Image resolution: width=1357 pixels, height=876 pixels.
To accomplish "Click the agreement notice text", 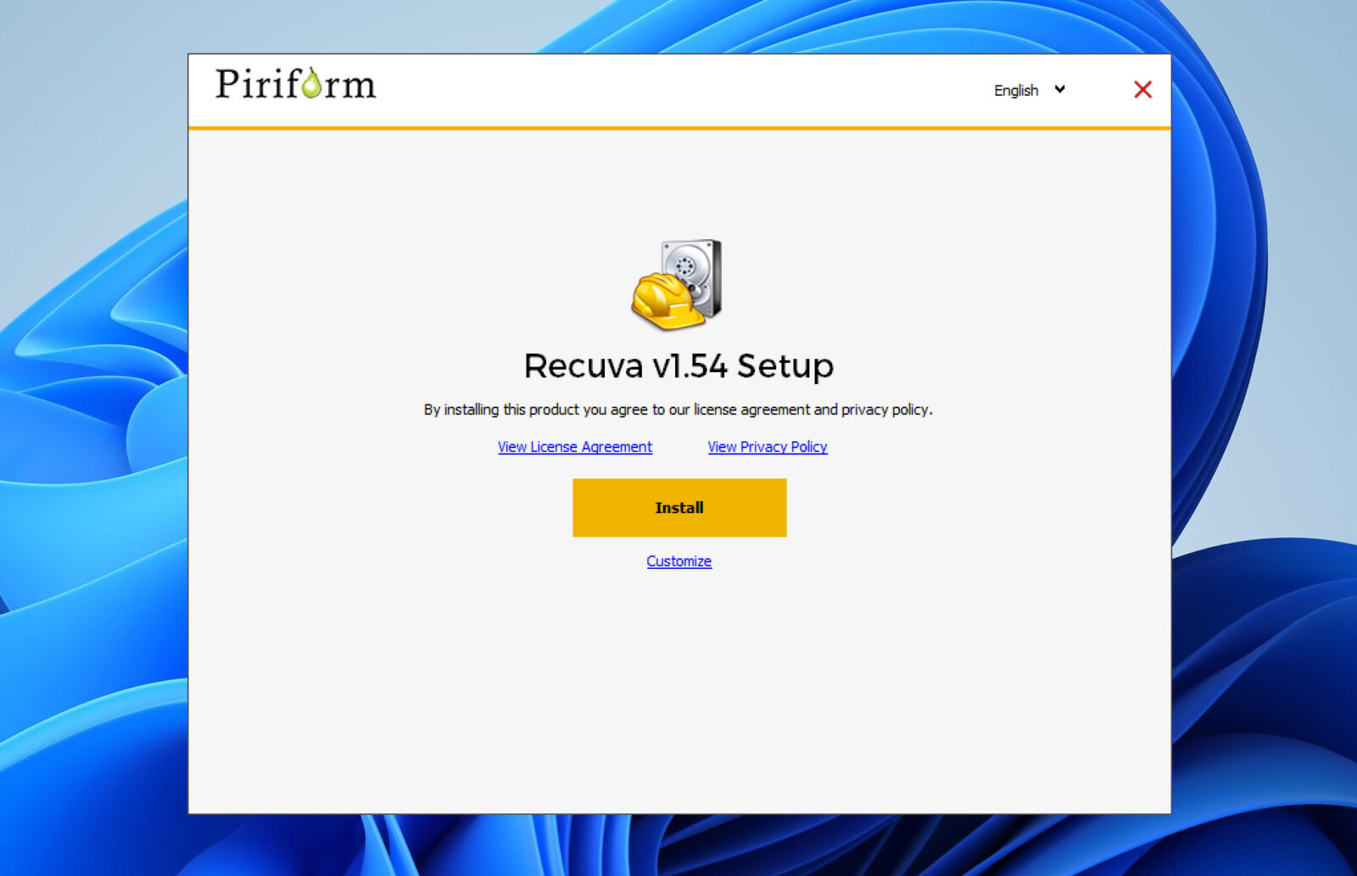I will pyautogui.click(x=678, y=409).
